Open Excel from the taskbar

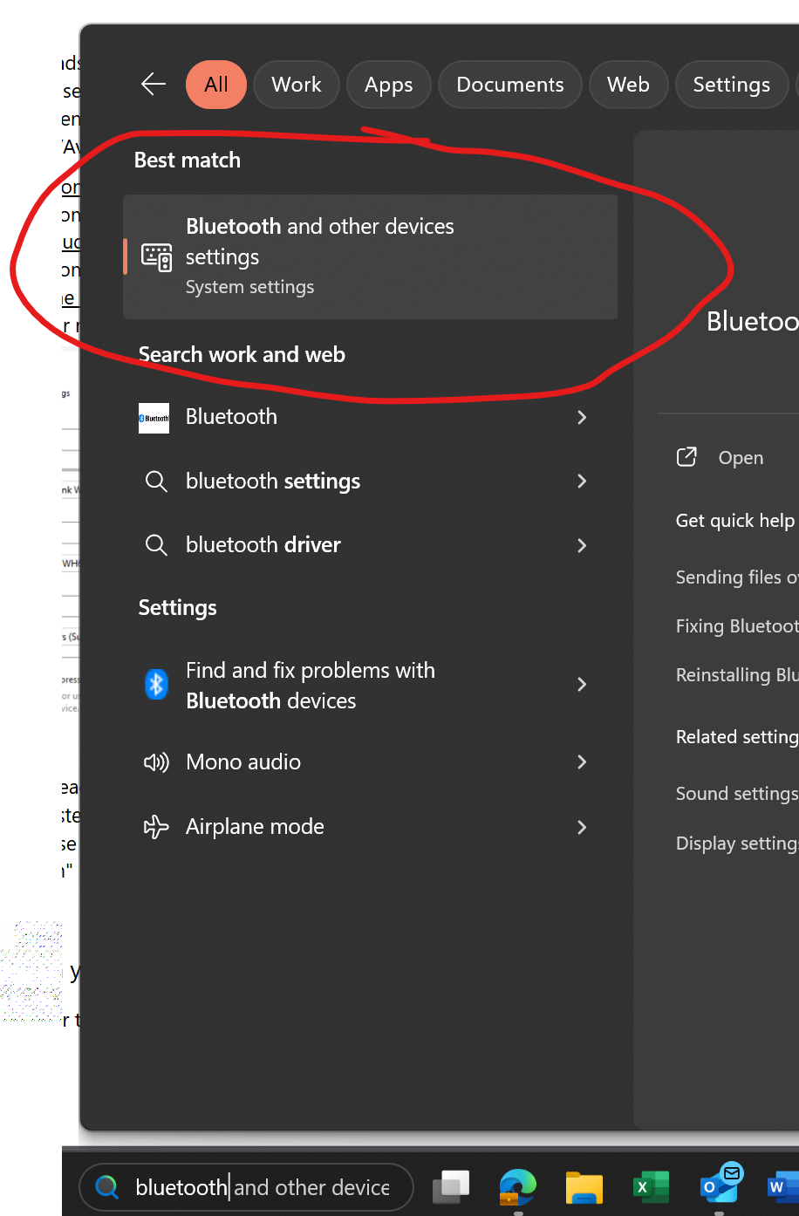click(x=651, y=1188)
